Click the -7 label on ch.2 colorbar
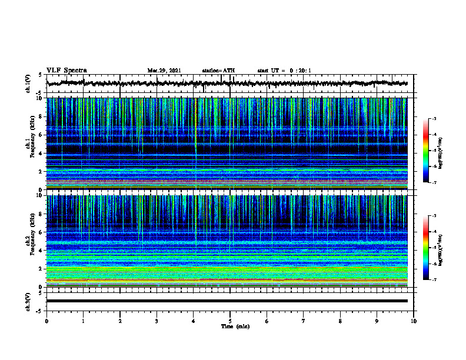This screenshot has height=360, width=466. [x=434, y=279]
